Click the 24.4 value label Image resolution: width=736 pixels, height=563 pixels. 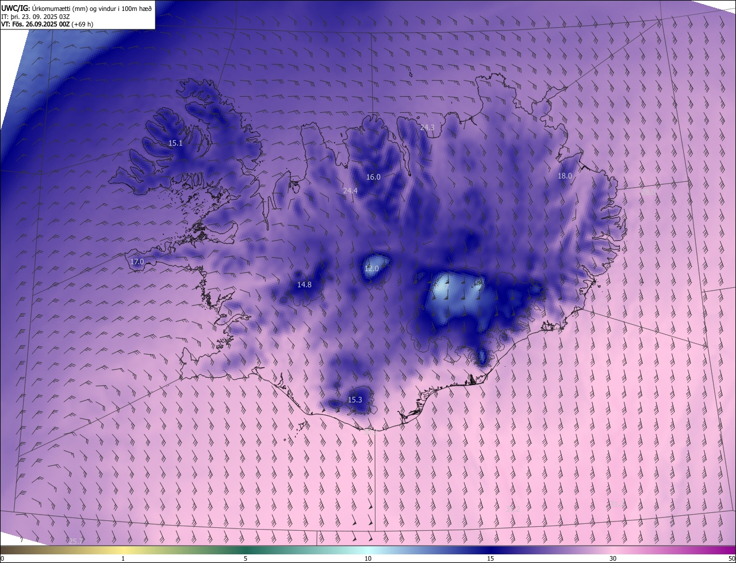[350, 191]
